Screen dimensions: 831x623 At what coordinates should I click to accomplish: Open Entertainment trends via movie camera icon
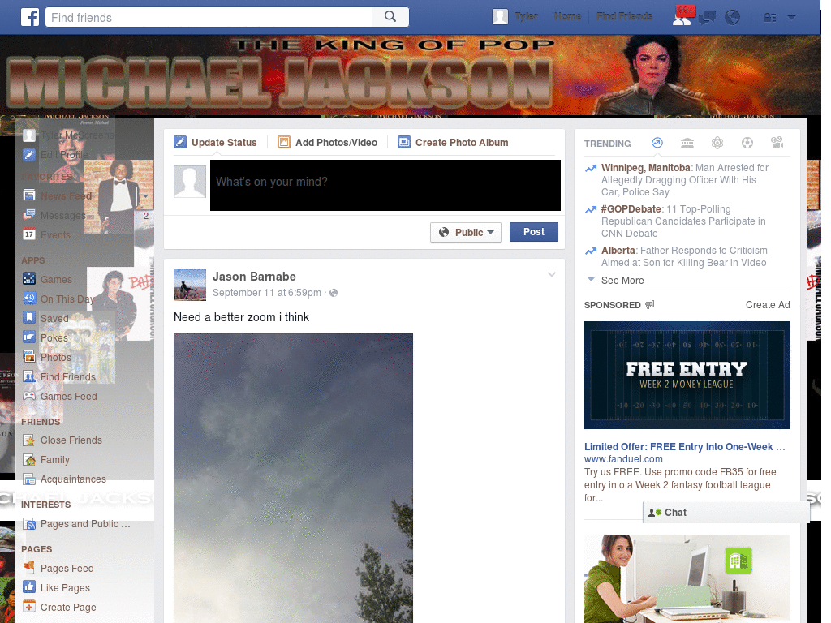point(777,143)
